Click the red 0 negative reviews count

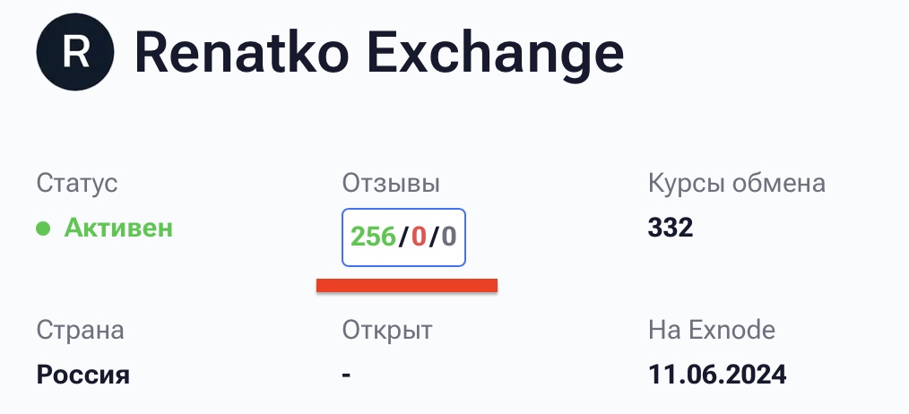point(419,237)
